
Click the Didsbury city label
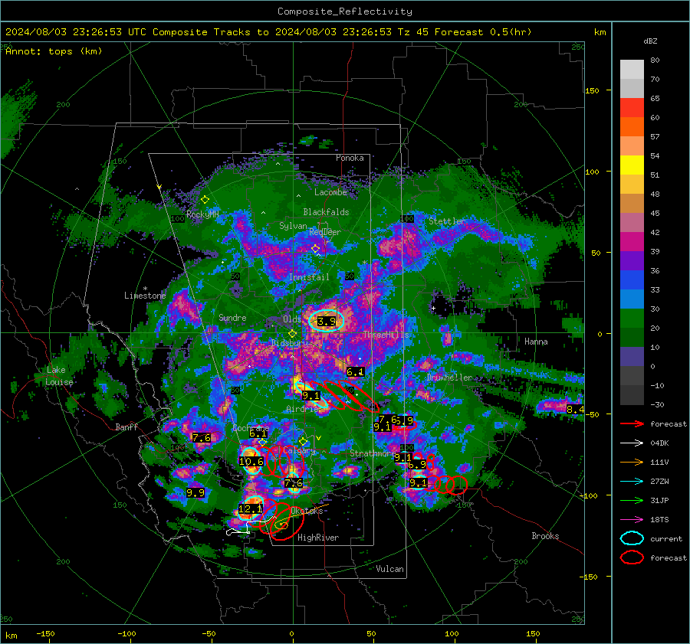coord(290,342)
